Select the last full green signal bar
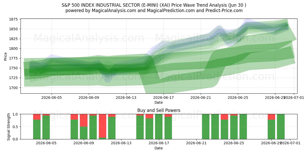Screen dimensions: 308x154 pos(281,127)
